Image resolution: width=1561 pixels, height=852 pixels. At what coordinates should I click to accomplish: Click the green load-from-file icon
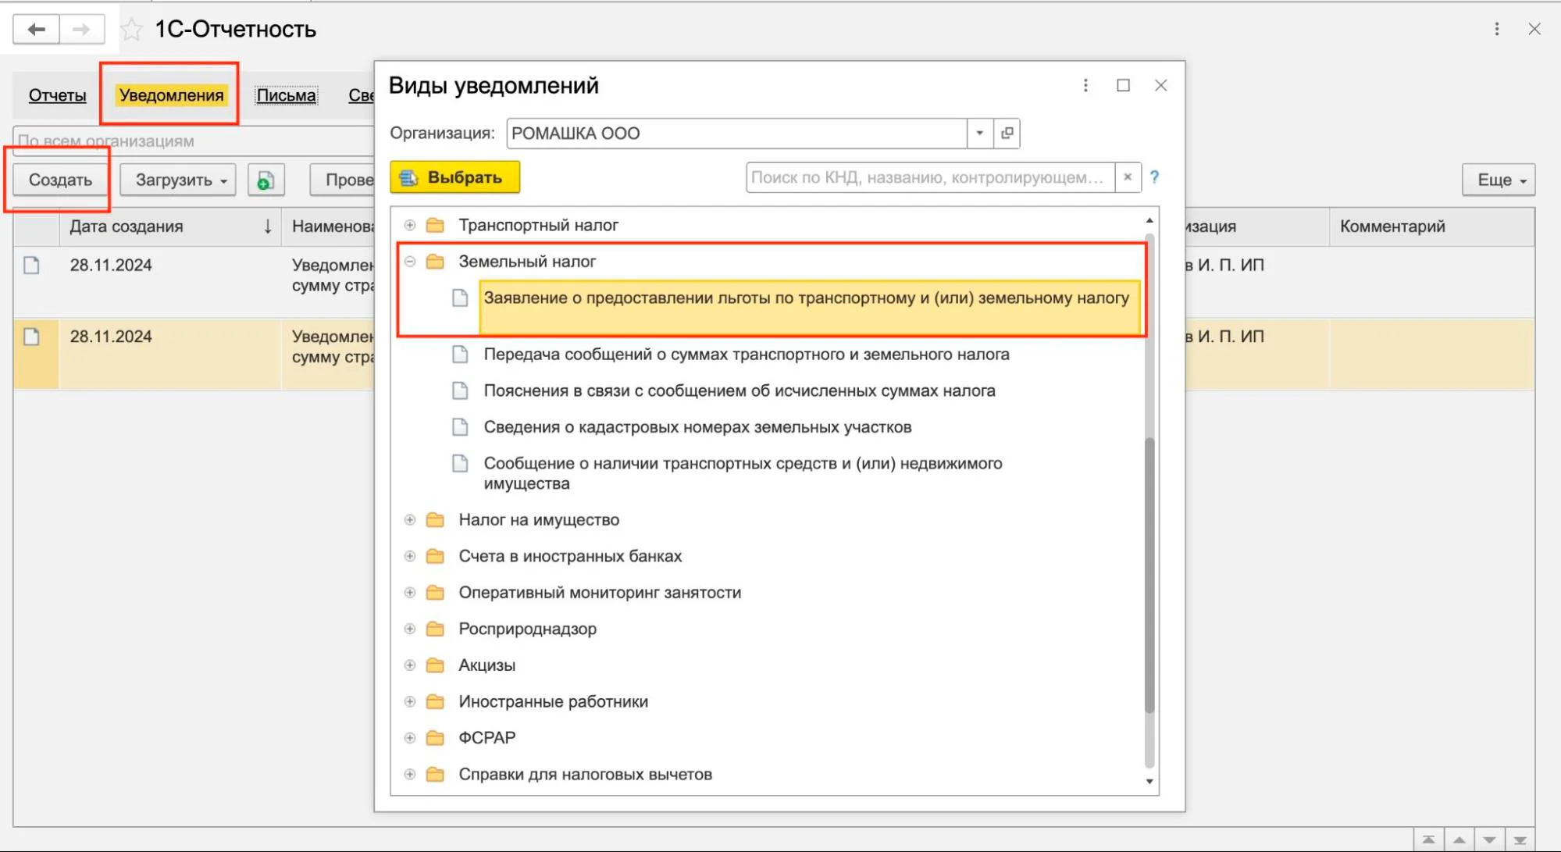pyautogui.click(x=266, y=180)
